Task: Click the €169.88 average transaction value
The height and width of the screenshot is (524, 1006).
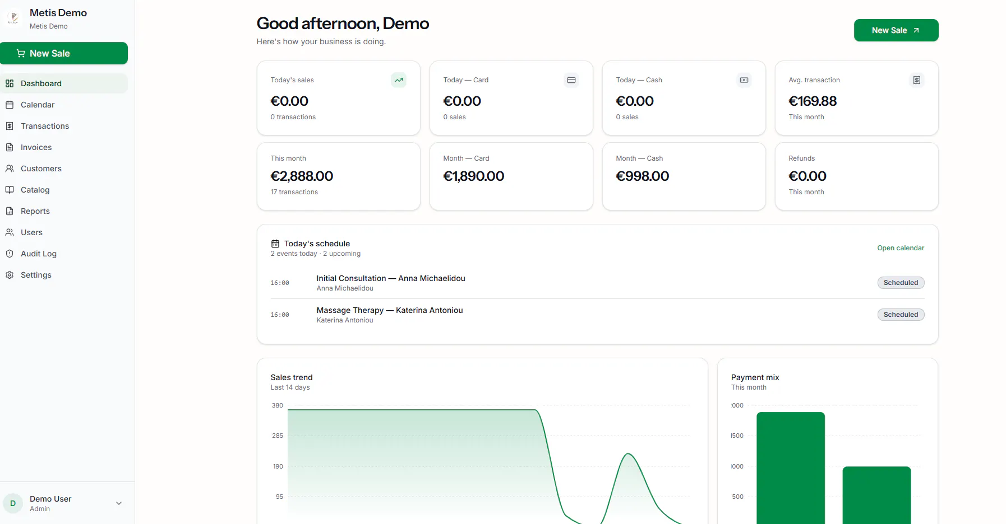Action: (x=813, y=101)
